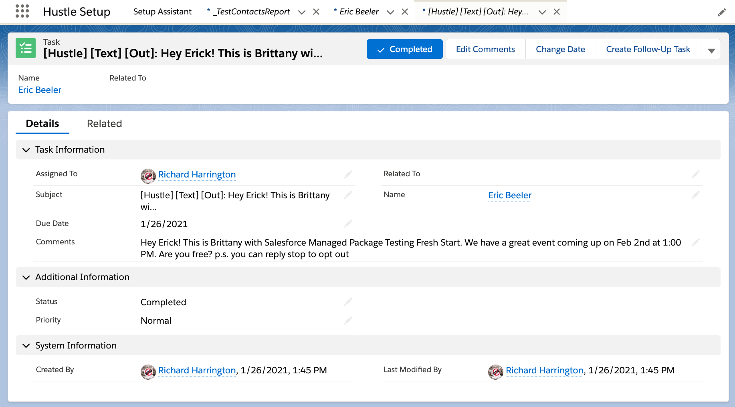This screenshot has width=735, height=407.
Task: Open Richard Harrington link in Assigned To
Action: [x=197, y=174]
